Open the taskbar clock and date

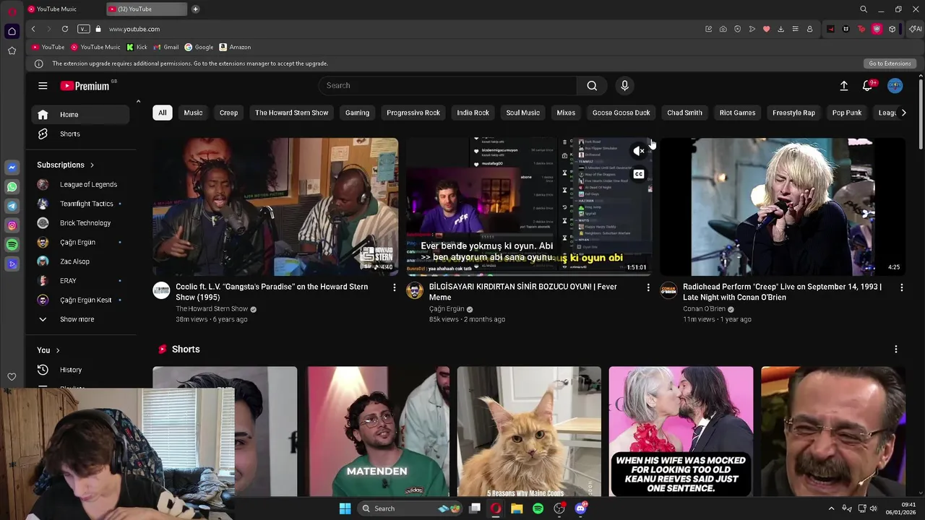coord(901,508)
